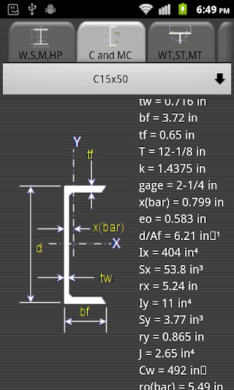The height and width of the screenshot is (390, 234).
Task: Switch to the W,S,M,HP shapes tab
Action: 42,42
